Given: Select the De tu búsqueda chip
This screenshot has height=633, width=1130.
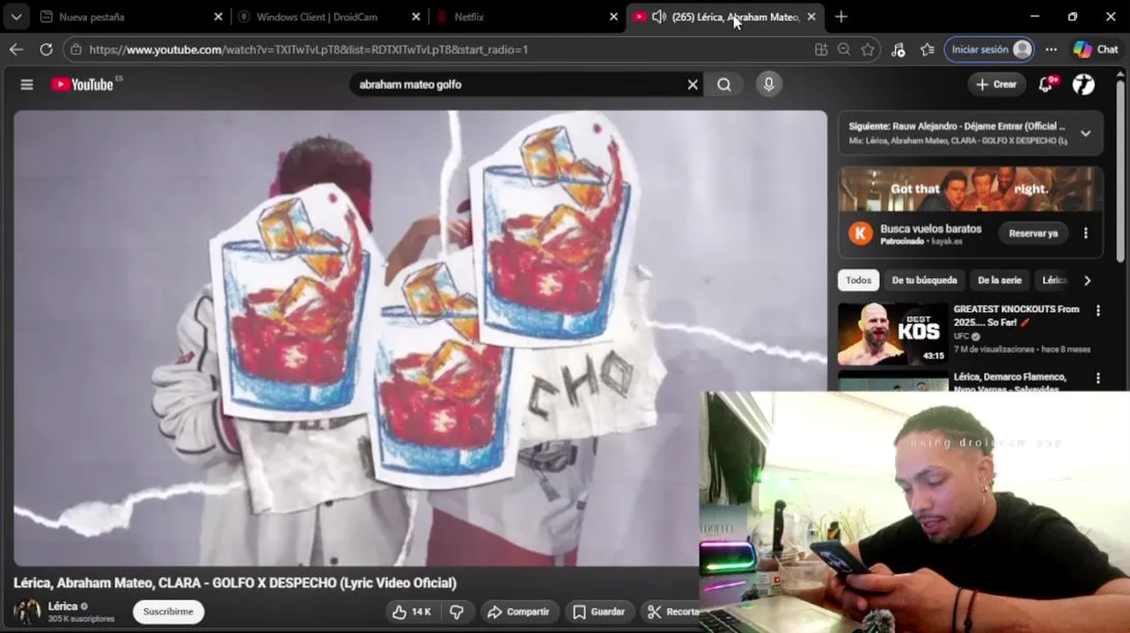Looking at the screenshot, I should (924, 280).
